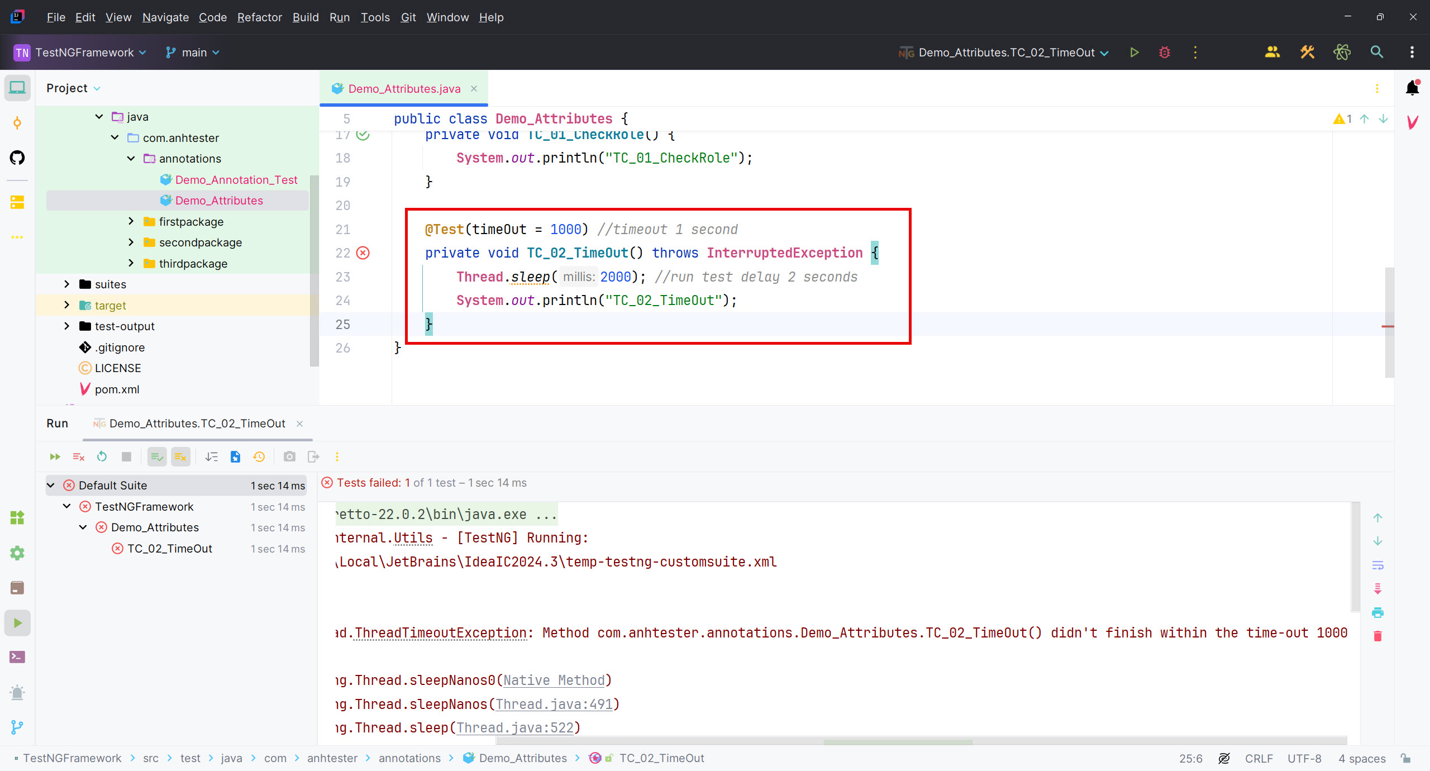Image resolution: width=1430 pixels, height=771 pixels.
Task: Open the Project tool window icon
Action: (17, 88)
